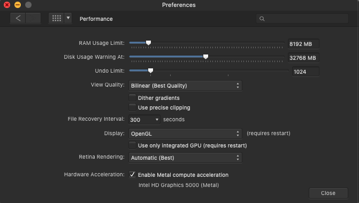Open the preference sections dropdown arrow
Screen dimensions: 359x203
point(68,18)
